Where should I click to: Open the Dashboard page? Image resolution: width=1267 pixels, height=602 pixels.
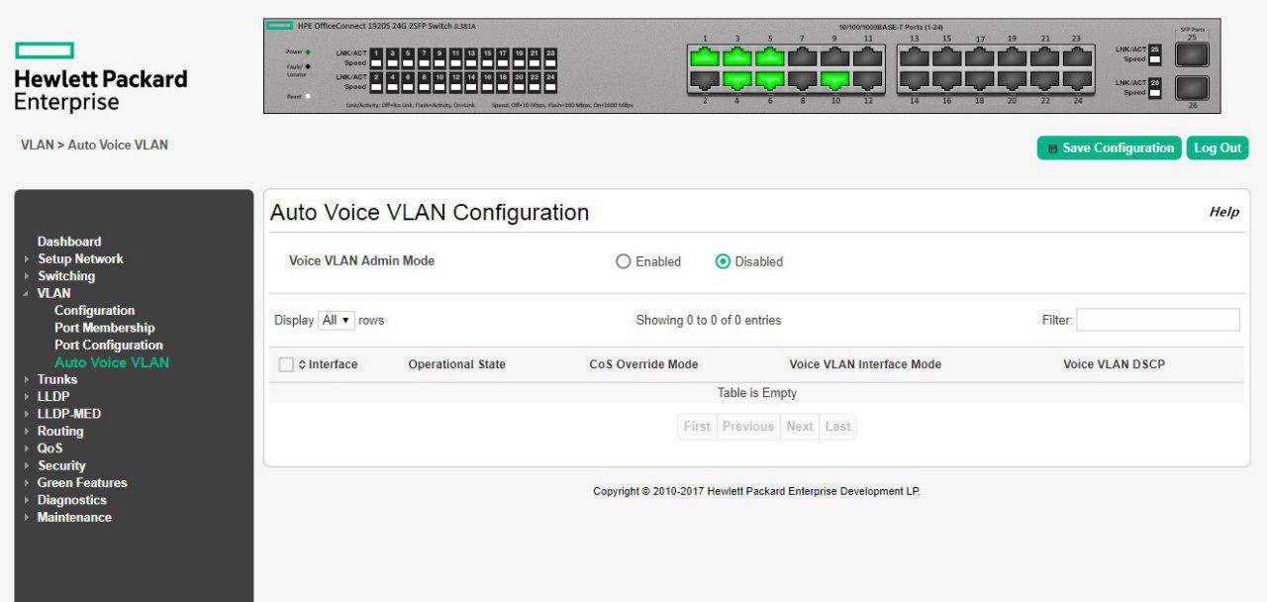69,242
